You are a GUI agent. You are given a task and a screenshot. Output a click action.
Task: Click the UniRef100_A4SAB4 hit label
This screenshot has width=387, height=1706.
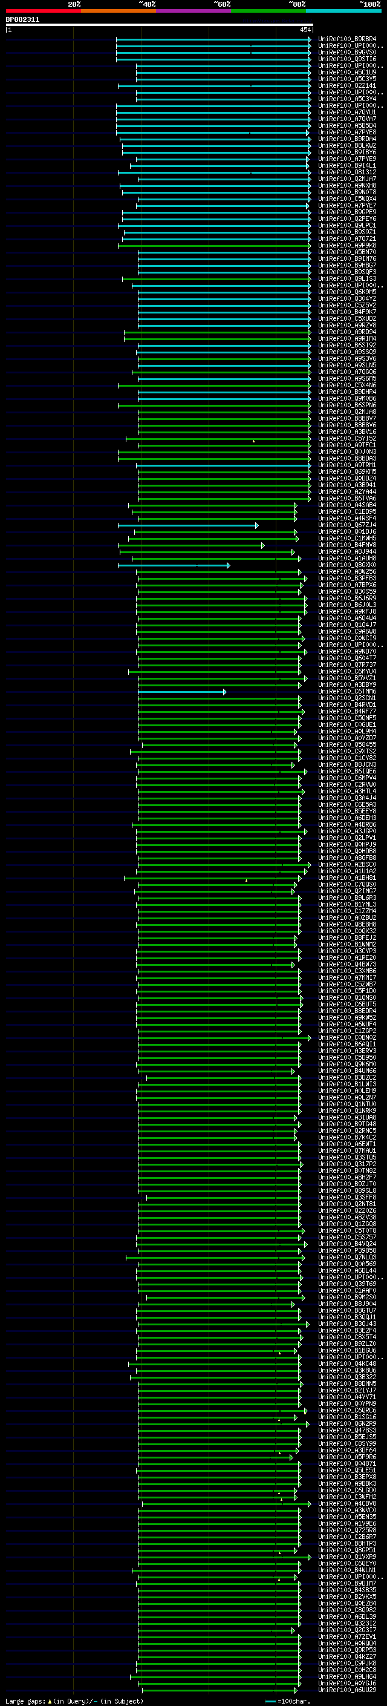point(347,505)
